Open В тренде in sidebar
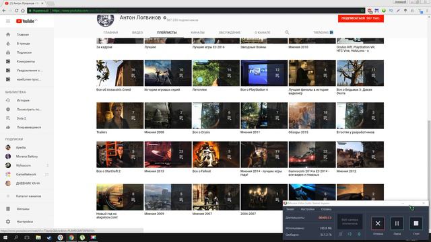Viewport: 431px width, 242px height. coord(23,44)
